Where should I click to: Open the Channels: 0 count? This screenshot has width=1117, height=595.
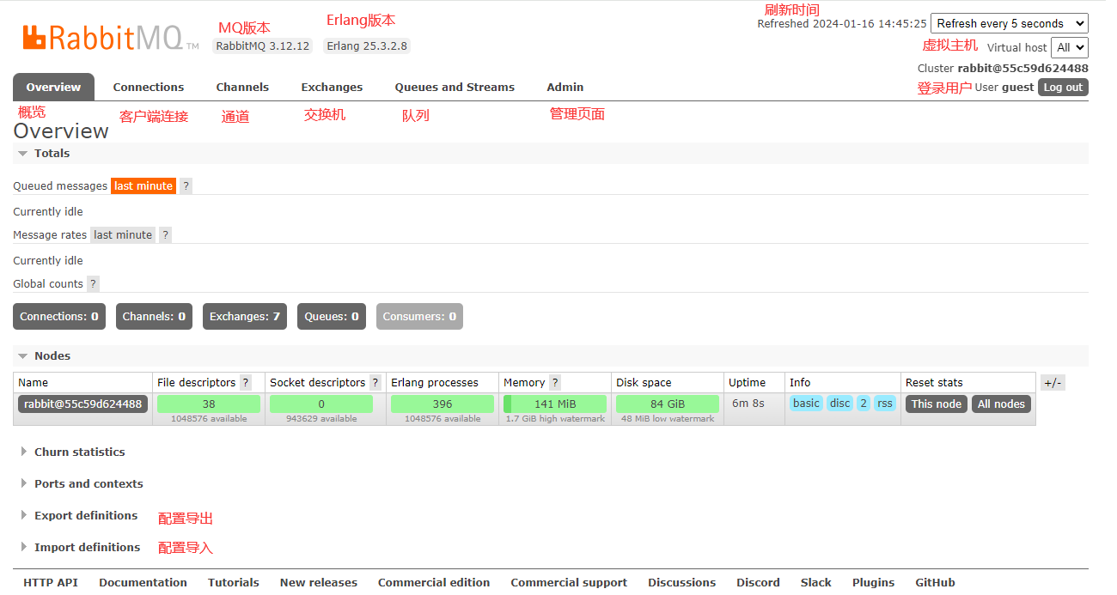point(154,317)
